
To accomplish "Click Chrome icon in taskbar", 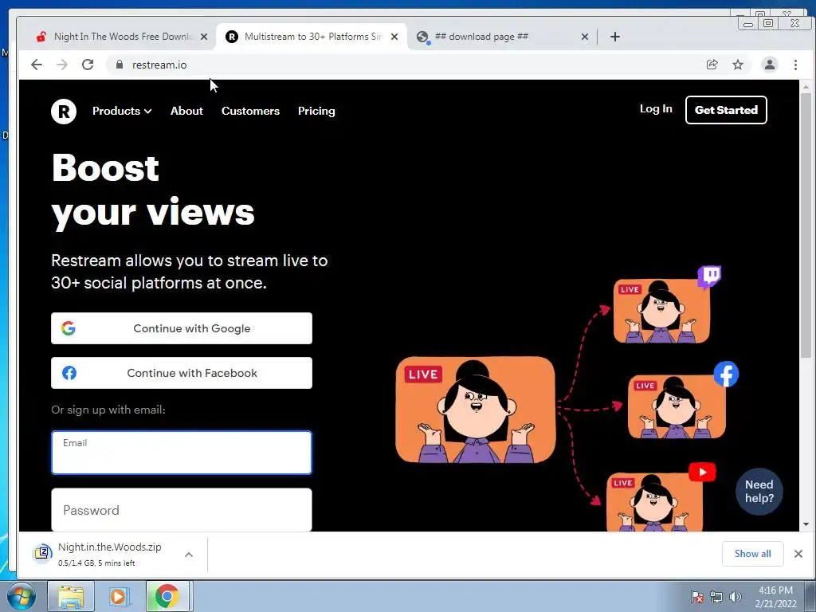I will point(167,596).
